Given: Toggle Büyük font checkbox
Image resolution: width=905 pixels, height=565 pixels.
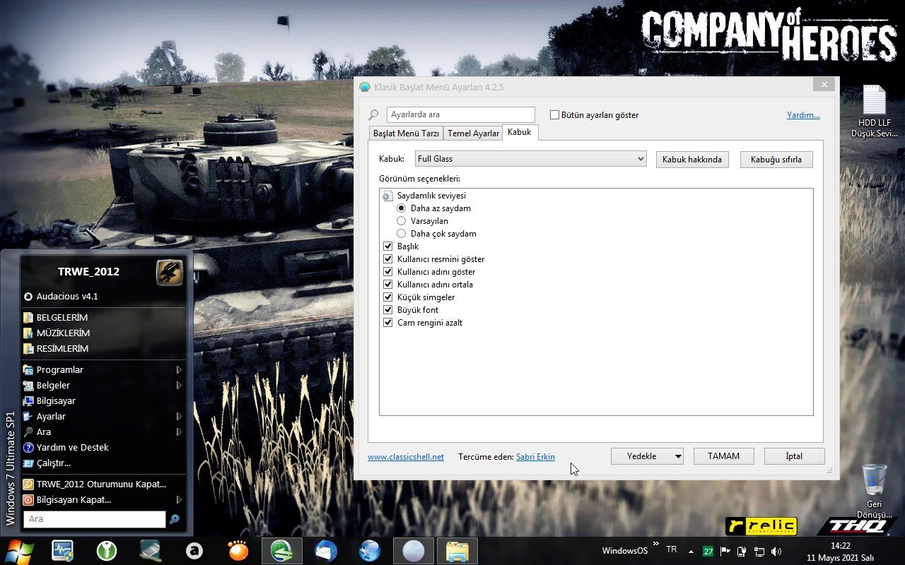Looking at the screenshot, I should pos(387,310).
